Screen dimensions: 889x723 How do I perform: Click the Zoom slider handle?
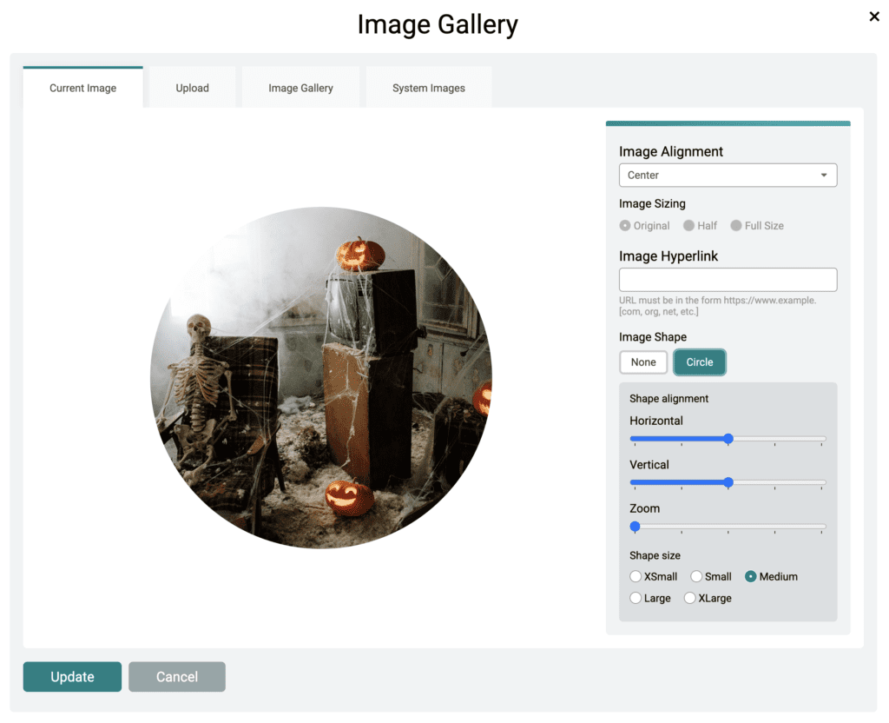point(635,527)
